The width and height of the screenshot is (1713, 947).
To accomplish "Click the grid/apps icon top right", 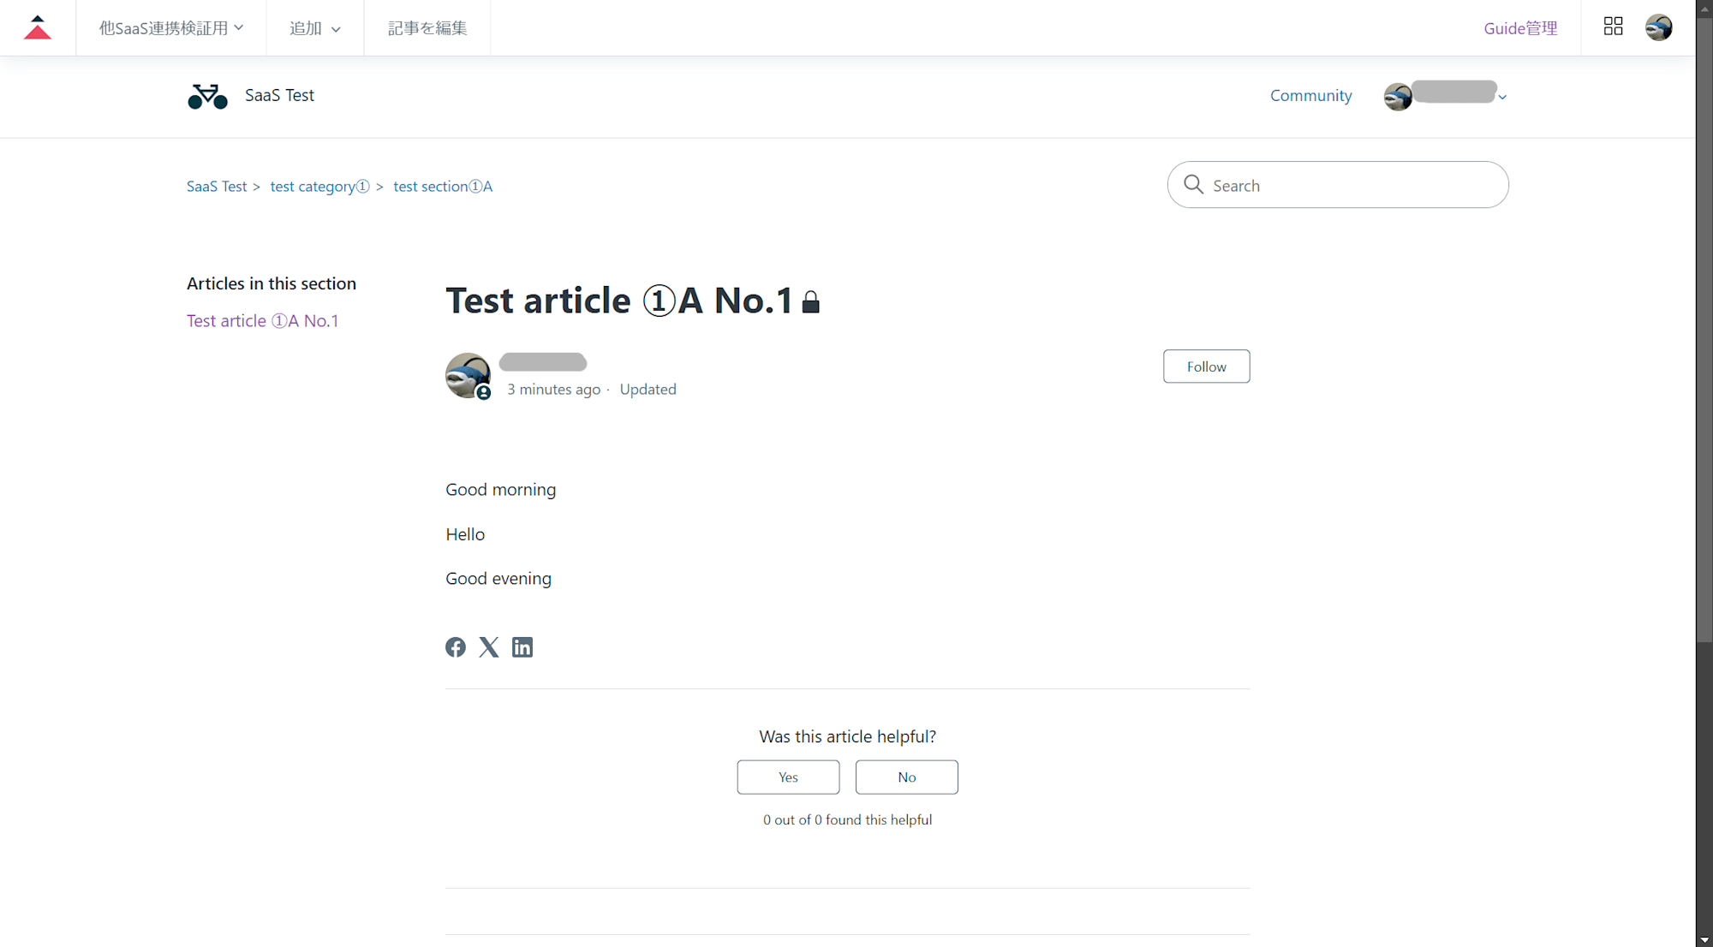I will 1613,26.
